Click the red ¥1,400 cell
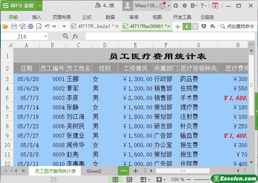The image size is (258, 183). tap(233, 135)
